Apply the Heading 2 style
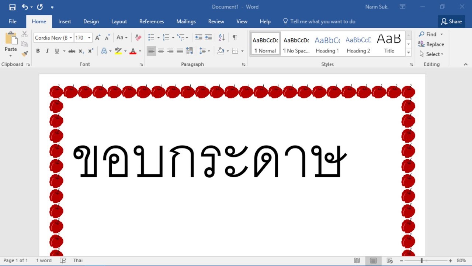The width and height of the screenshot is (472, 266). coord(358,44)
